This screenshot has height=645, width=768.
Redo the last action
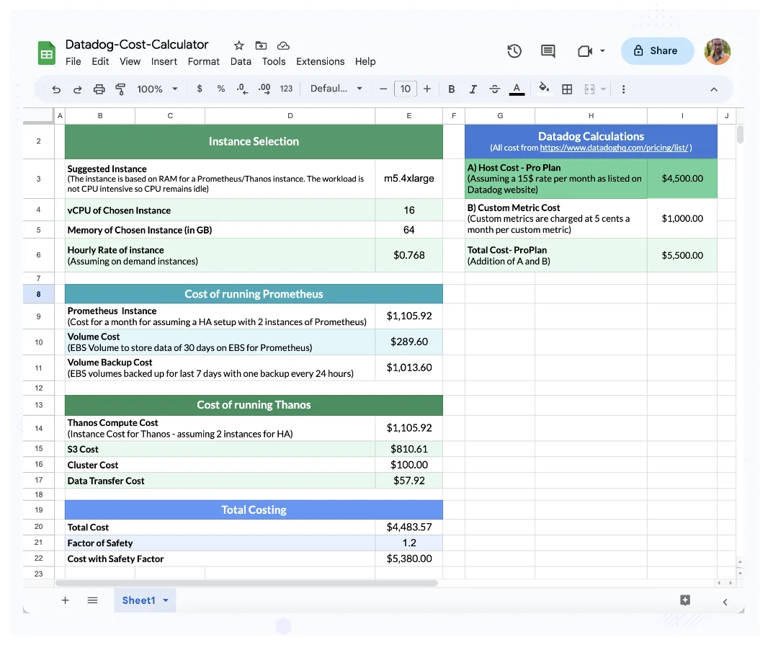pyautogui.click(x=77, y=89)
